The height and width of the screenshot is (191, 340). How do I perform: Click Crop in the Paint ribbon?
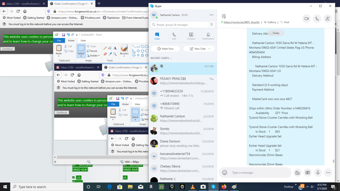coord(91,46)
